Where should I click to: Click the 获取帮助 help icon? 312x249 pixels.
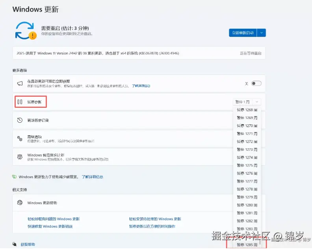[14, 244]
